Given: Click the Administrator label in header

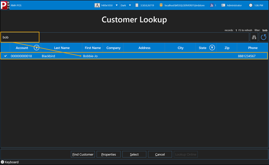Looking at the screenshot, I should (x=234, y=5).
